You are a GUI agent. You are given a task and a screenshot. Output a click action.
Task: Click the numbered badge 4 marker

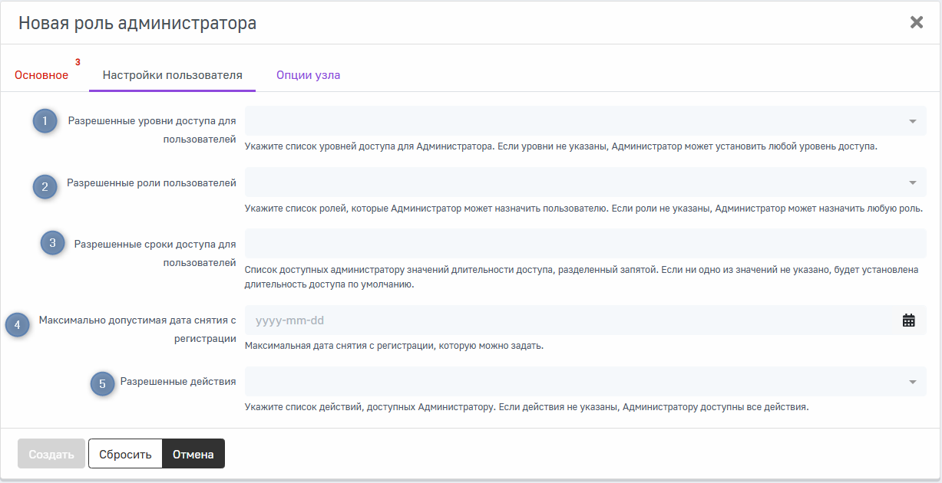(x=18, y=324)
